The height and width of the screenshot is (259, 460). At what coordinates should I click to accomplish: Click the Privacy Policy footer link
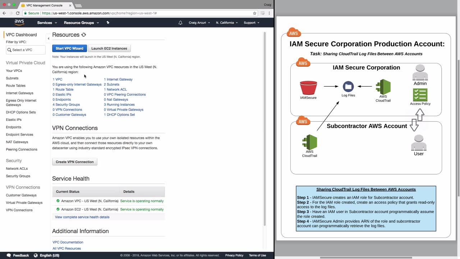pos(234,255)
